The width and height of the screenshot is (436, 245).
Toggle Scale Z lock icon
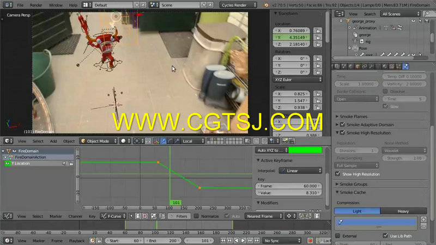tap(318, 107)
